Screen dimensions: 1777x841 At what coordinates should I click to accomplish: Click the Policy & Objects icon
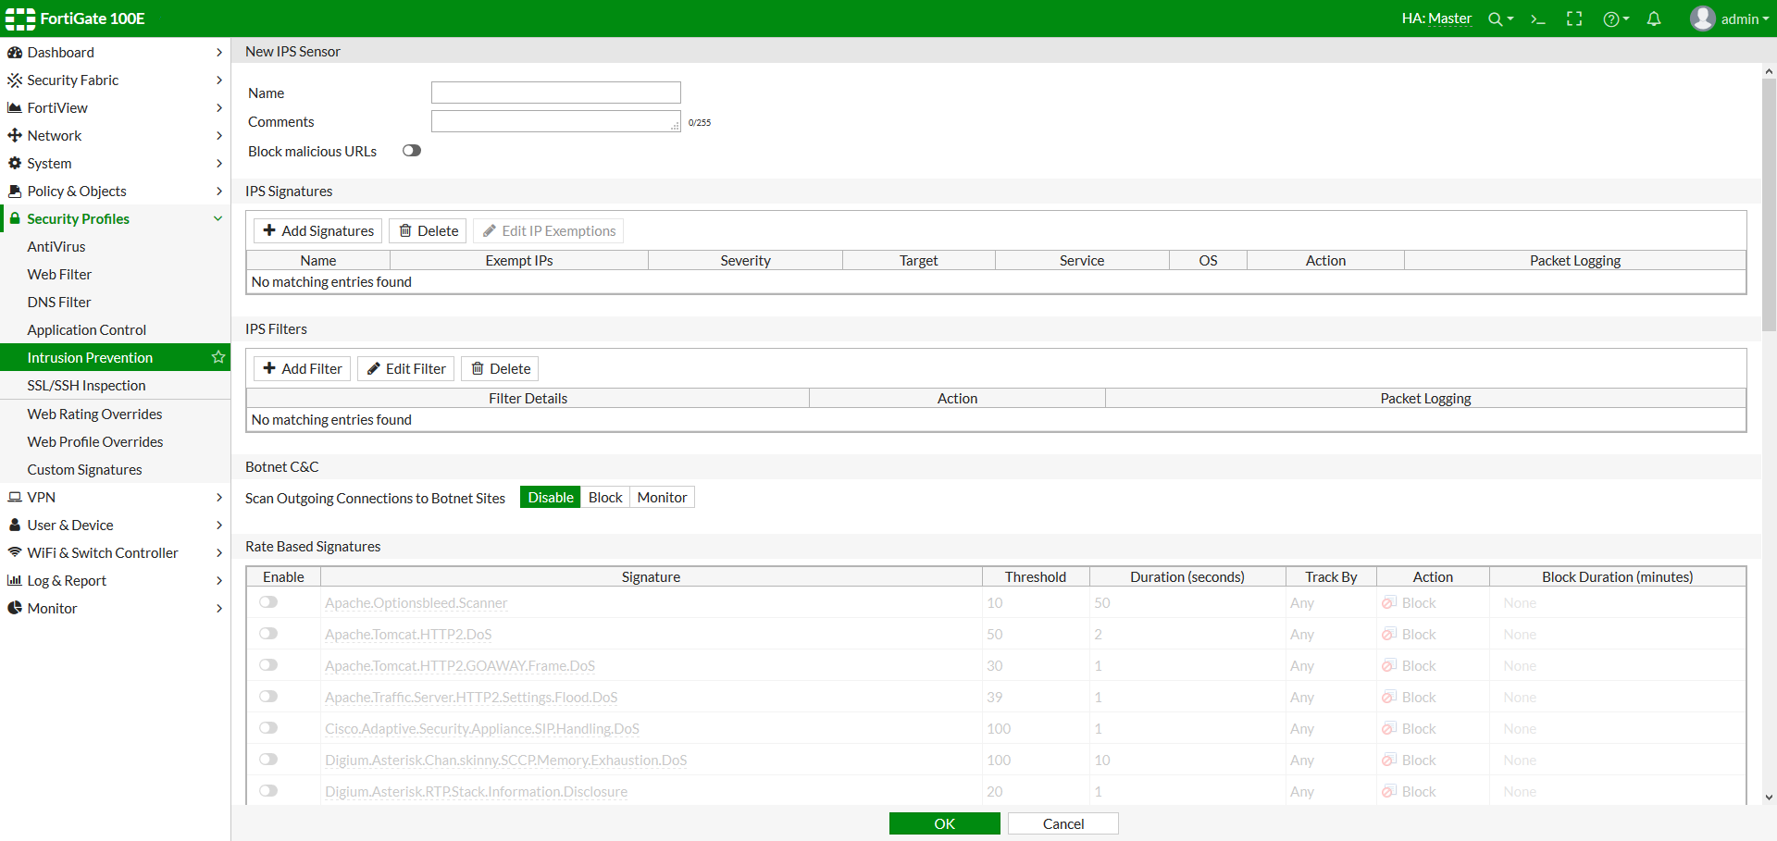pos(15,192)
